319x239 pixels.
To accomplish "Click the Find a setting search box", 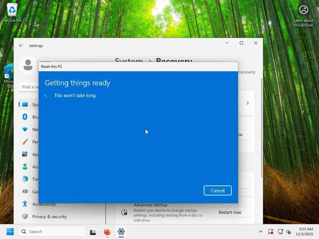I will click(x=29, y=87).
